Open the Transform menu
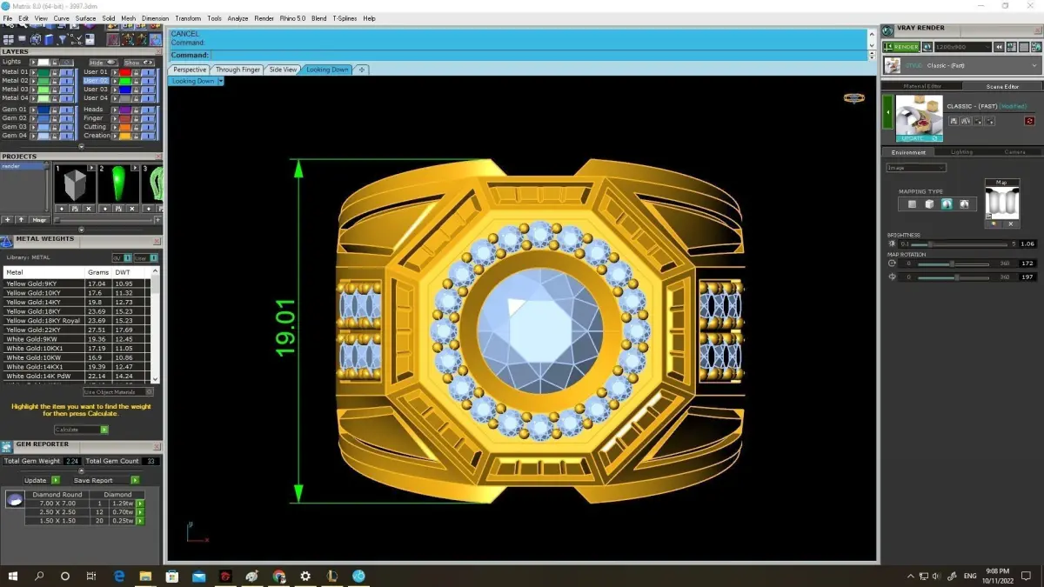The width and height of the screenshot is (1044, 587). coord(188,18)
